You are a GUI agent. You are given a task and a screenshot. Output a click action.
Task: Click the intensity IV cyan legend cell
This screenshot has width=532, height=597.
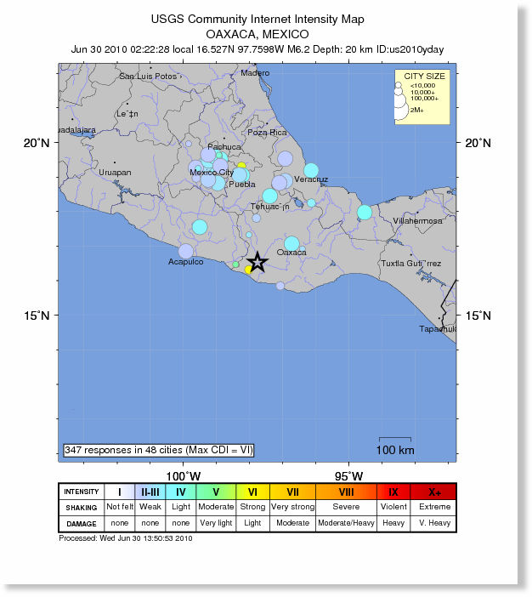click(181, 492)
